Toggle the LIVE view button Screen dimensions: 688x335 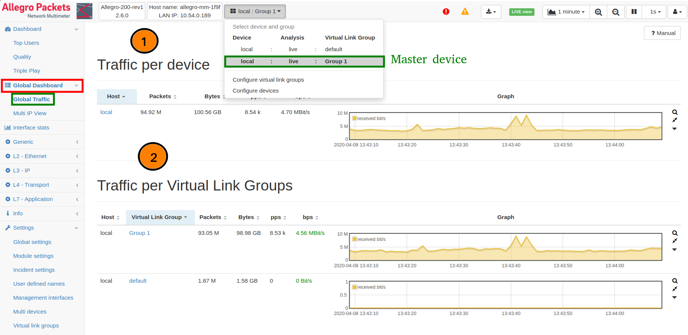click(x=522, y=12)
